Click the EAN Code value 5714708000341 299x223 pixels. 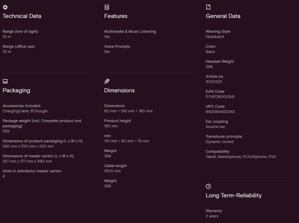pyautogui.click(x=220, y=97)
